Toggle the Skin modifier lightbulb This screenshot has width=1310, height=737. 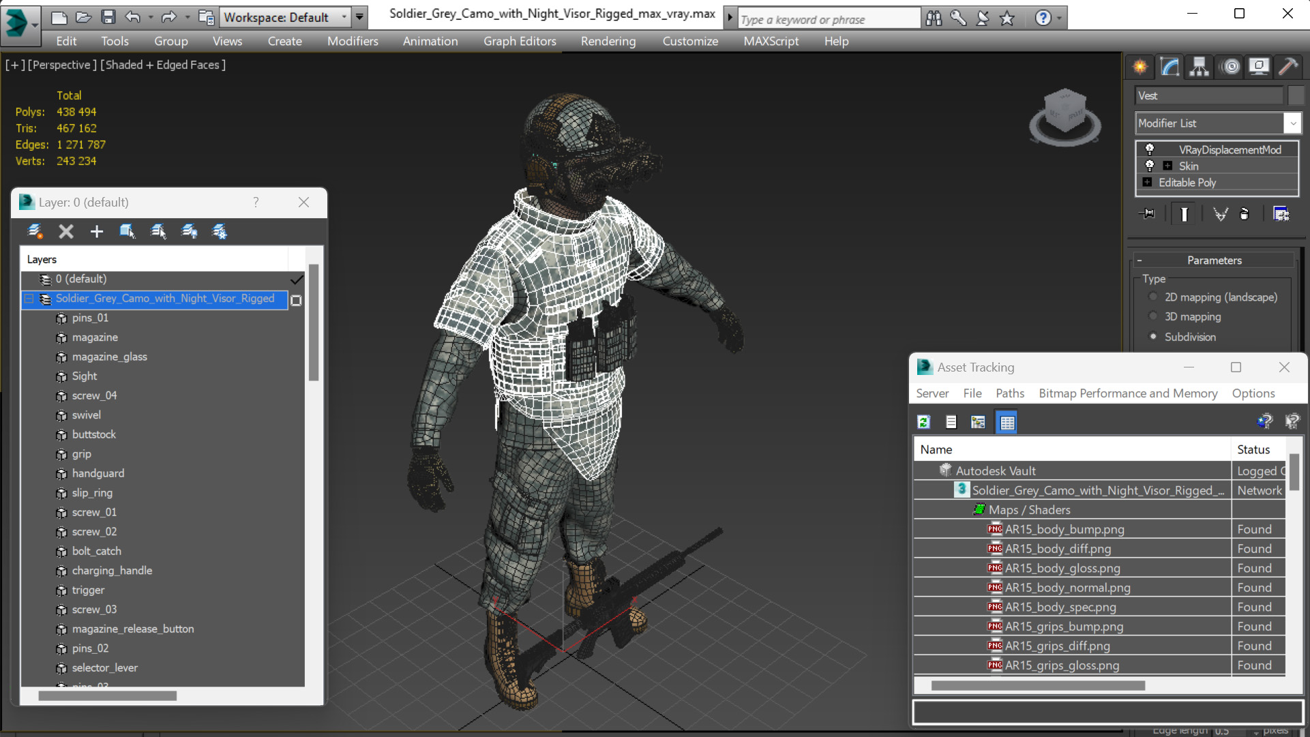1150,166
